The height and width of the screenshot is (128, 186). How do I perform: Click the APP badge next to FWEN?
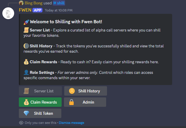pyautogui.click(x=37, y=10)
